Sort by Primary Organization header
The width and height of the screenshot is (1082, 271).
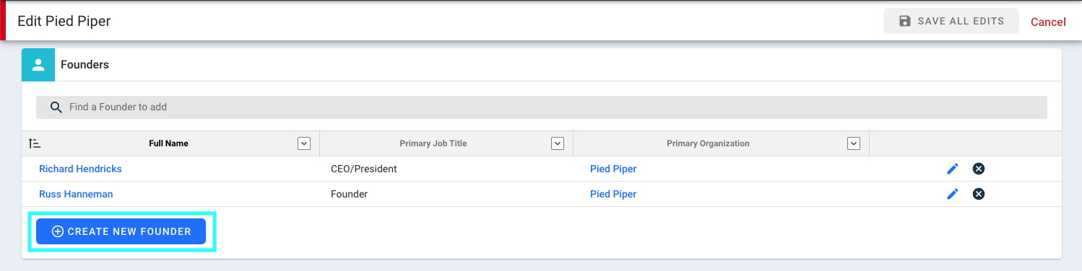point(708,143)
